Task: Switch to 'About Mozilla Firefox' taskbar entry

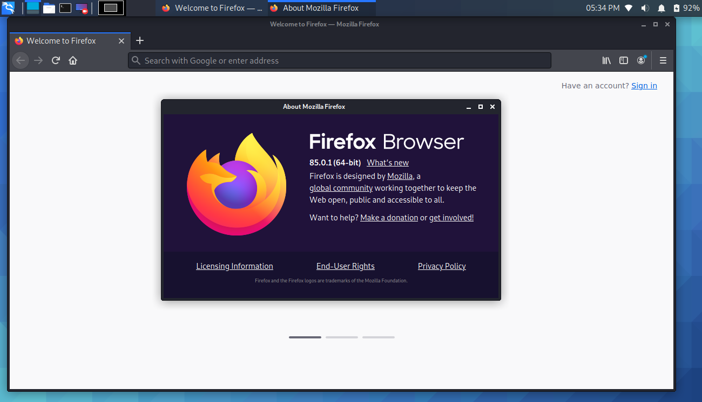Action: coord(321,8)
